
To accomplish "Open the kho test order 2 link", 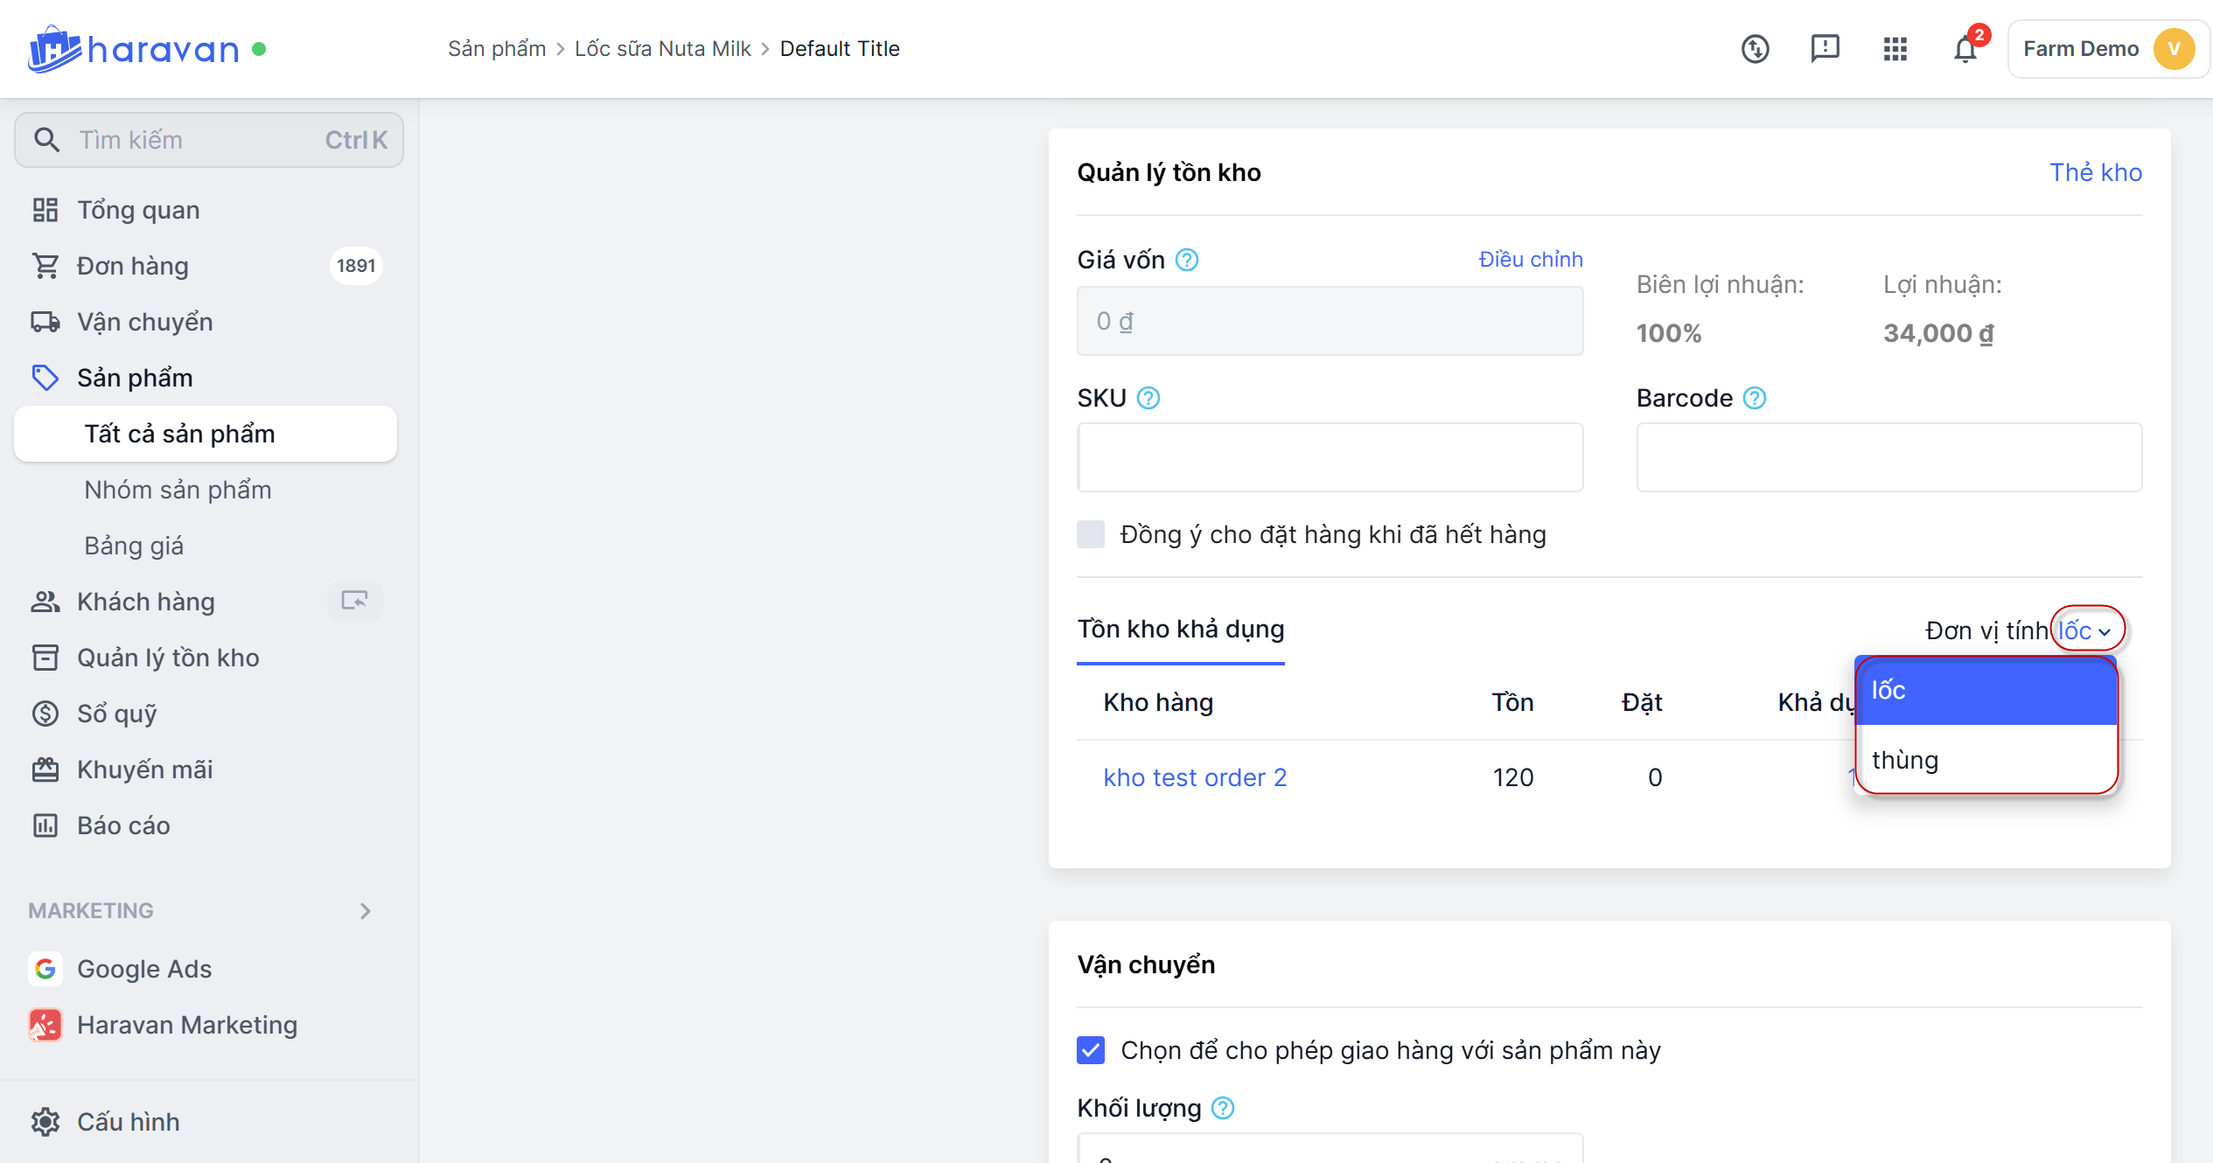I will 1195,777.
